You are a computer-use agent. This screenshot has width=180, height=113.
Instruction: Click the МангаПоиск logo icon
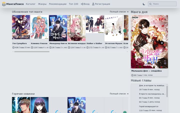[x=4, y=4]
